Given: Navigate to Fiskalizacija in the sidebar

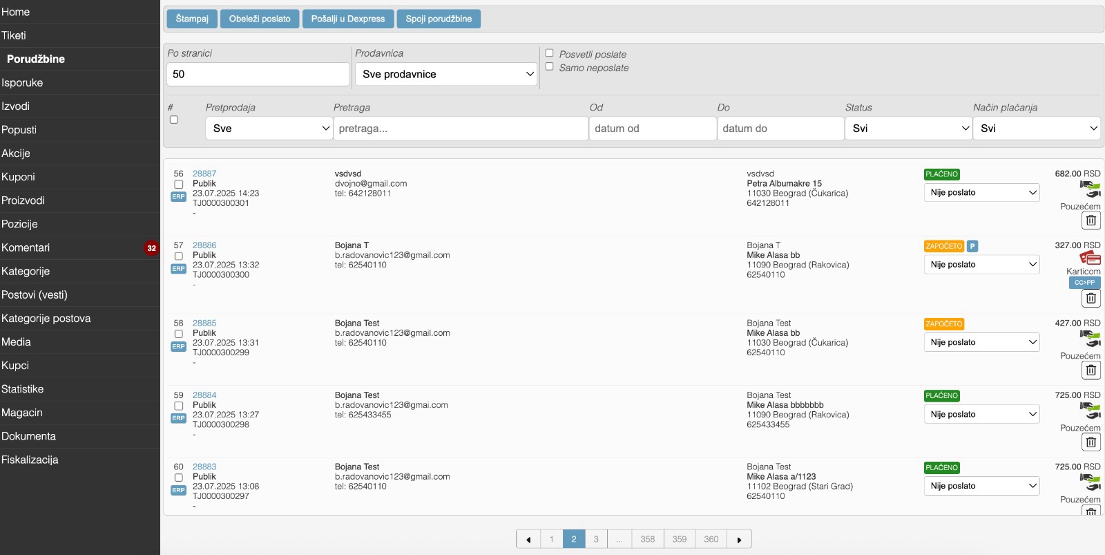Looking at the screenshot, I should pyautogui.click(x=30, y=460).
